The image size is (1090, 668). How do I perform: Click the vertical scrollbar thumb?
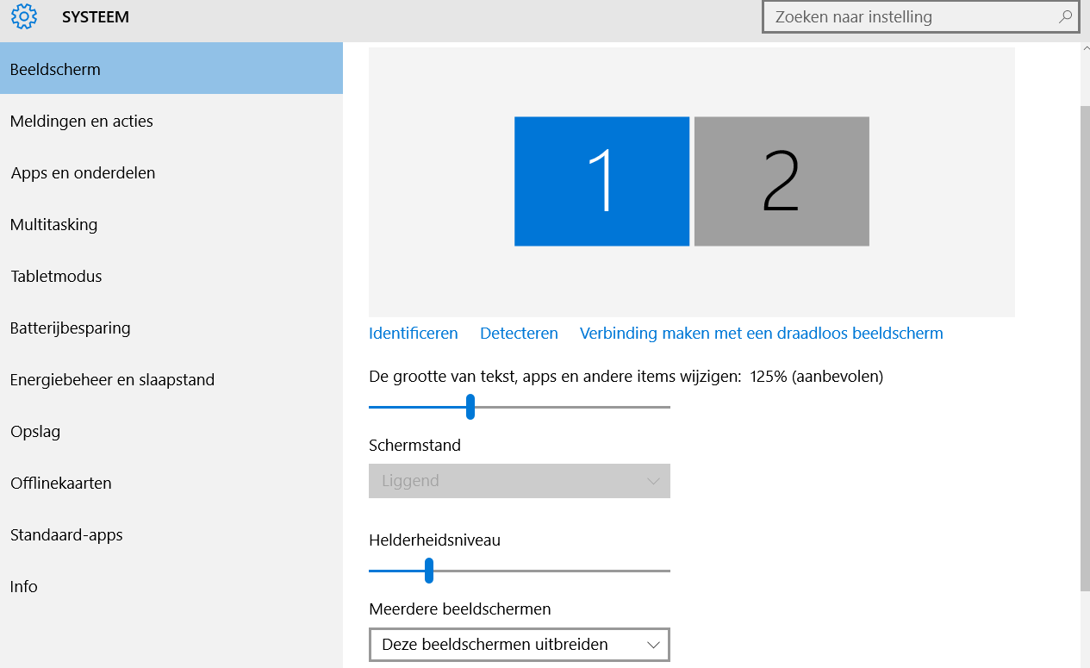pos(1085,347)
